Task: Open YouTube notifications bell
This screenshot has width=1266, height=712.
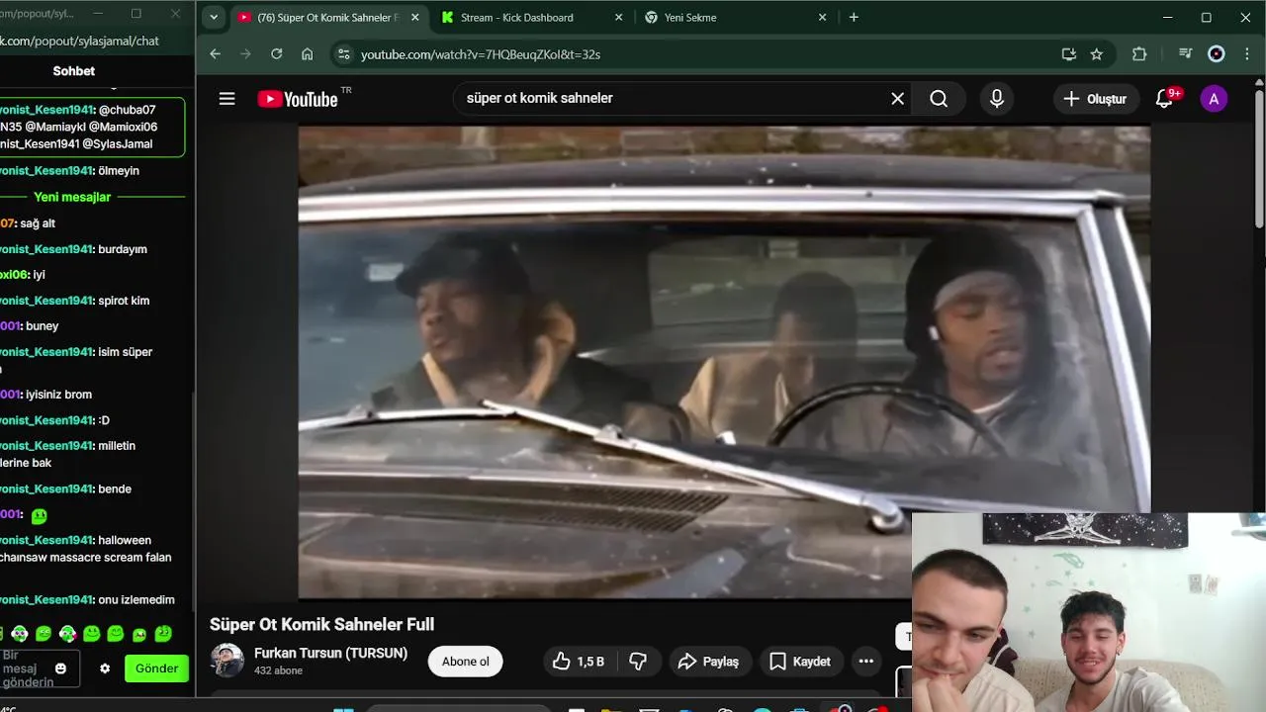Action: (x=1165, y=99)
